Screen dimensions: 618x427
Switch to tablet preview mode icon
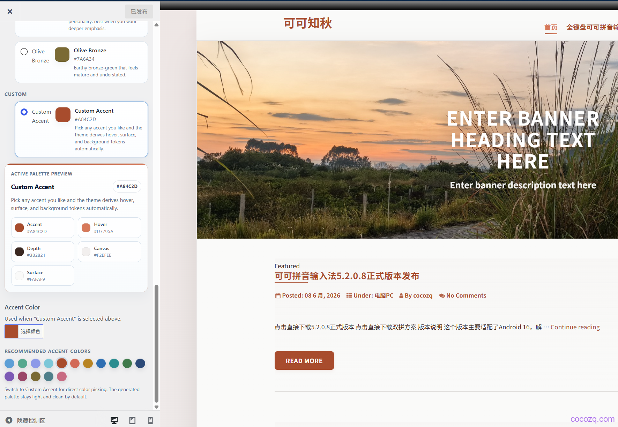[x=132, y=420]
